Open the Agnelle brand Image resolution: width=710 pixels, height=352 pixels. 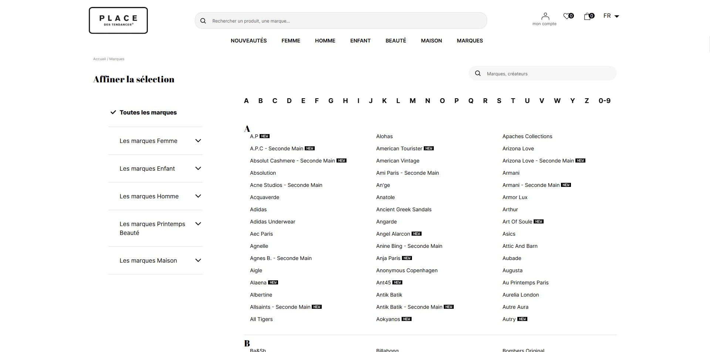[x=259, y=246]
